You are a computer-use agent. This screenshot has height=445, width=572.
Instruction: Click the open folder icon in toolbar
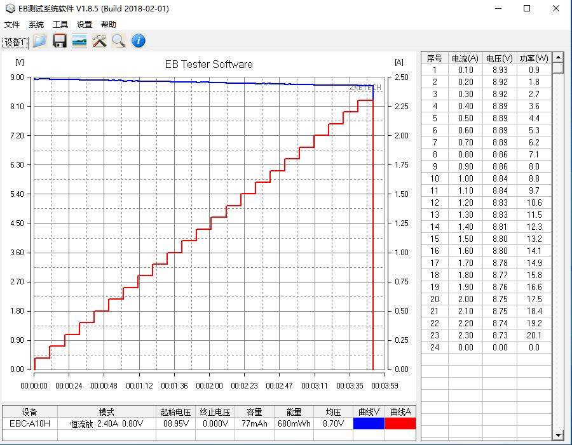(x=40, y=41)
